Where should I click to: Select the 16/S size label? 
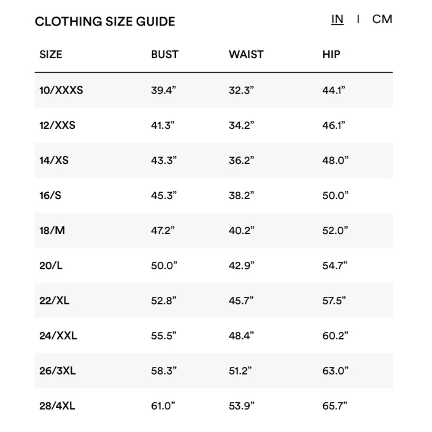pos(50,195)
